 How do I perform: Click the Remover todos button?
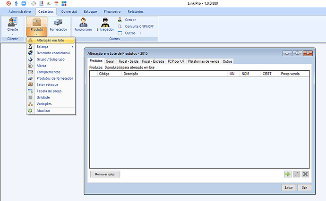(105, 174)
